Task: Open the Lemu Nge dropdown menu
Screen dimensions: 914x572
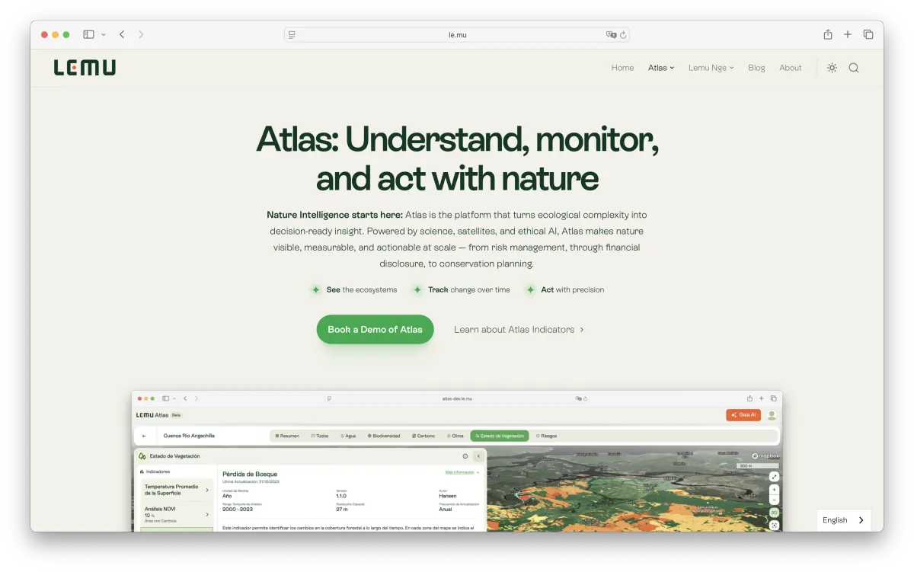Action: pos(710,67)
